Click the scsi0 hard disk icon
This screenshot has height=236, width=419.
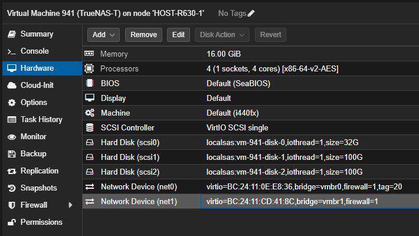tap(90, 142)
